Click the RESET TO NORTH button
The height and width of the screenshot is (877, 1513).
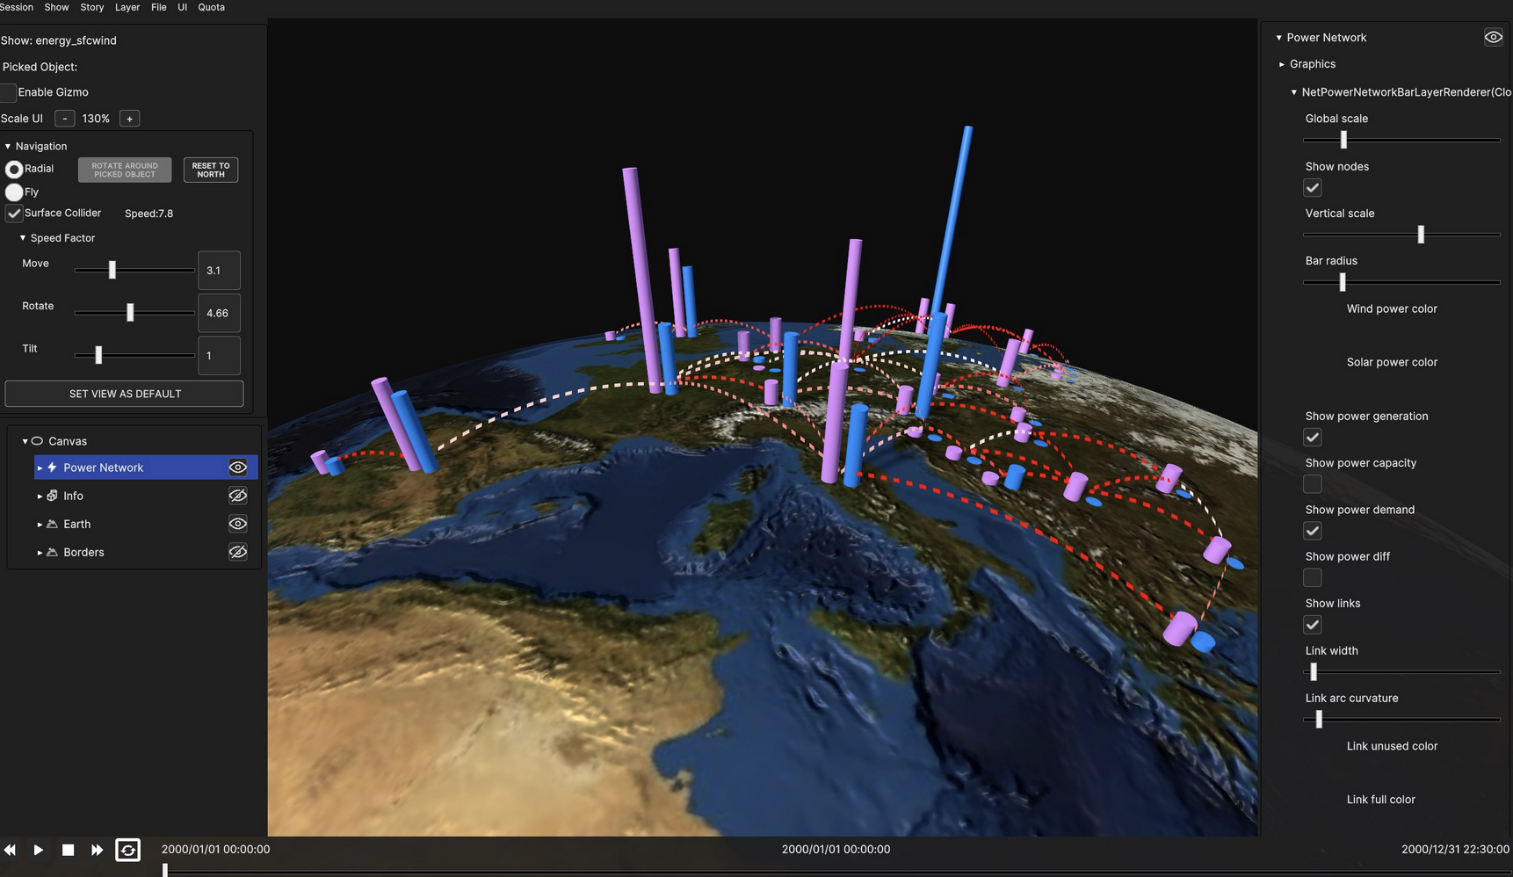coord(211,170)
